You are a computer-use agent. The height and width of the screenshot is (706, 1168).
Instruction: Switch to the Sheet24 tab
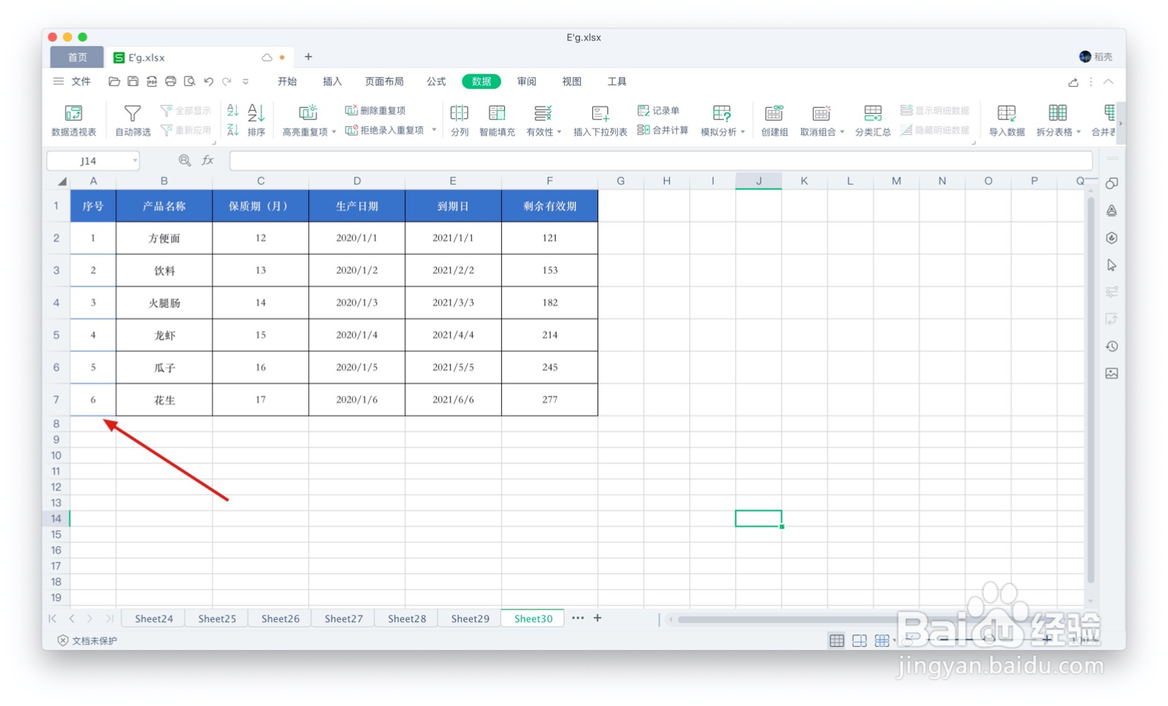point(154,618)
